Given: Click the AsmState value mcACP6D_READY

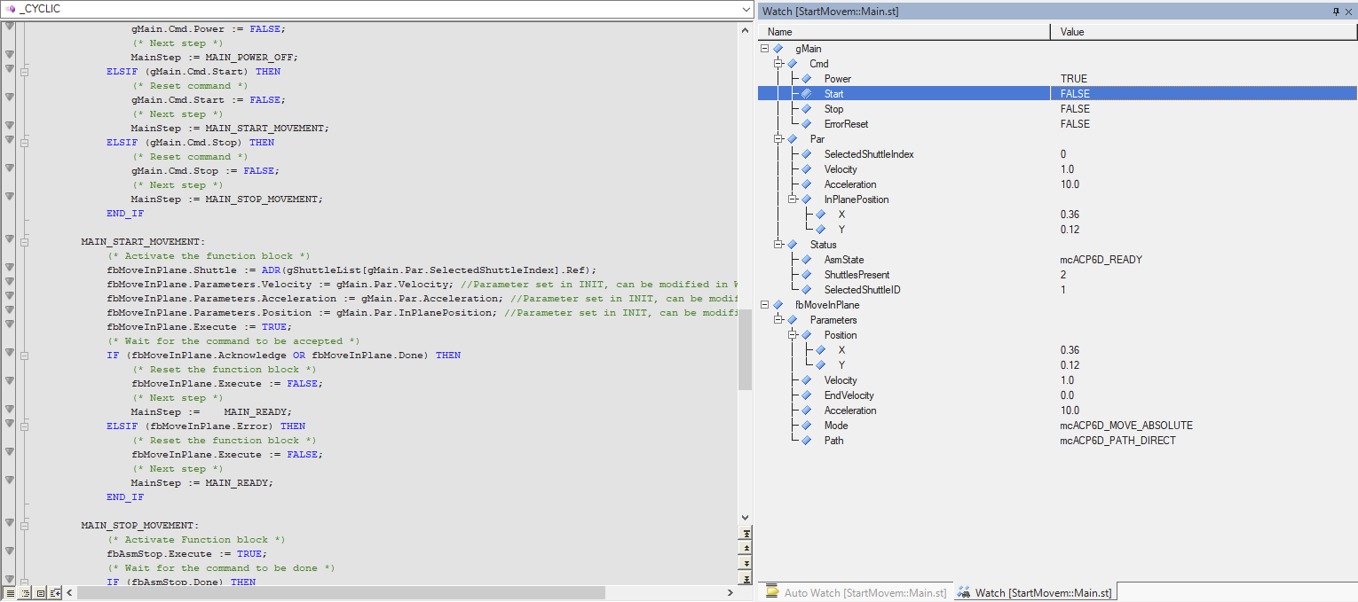Looking at the screenshot, I should (1101, 260).
